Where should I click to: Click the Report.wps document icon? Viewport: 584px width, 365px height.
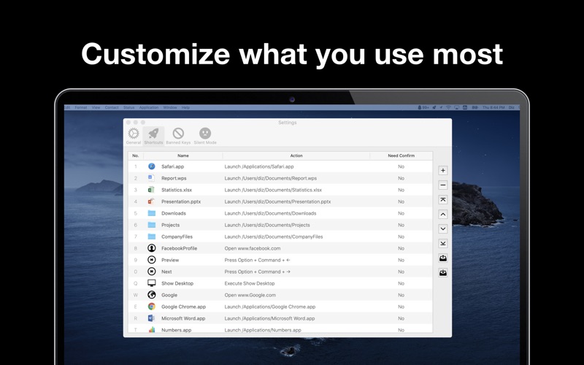152,178
